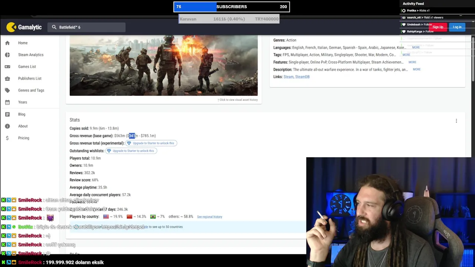The width and height of the screenshot is (475, 267).
Task: Open About in the sidebar
Action: pos(23,126)
